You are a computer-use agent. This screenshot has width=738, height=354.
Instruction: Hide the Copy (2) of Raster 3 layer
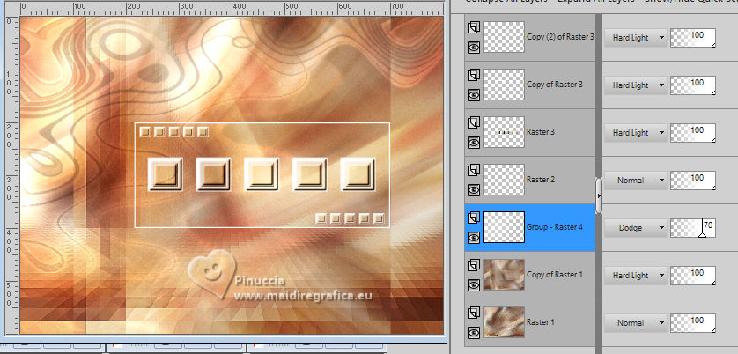pyautogui.click(x=474, y=48)
